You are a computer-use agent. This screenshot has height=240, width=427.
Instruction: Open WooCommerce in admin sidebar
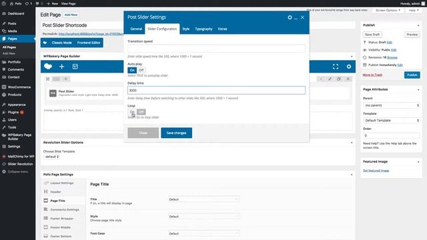point(19,87)
